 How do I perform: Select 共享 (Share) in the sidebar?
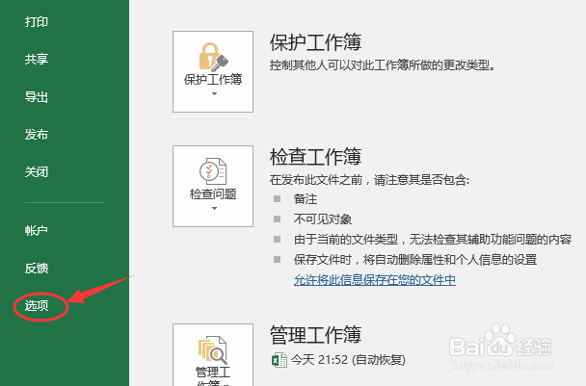pos(37,60)
